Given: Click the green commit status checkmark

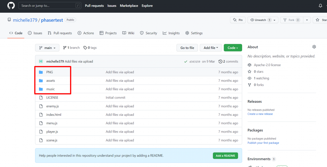Looking at the screenshot, I should point(185,61).
